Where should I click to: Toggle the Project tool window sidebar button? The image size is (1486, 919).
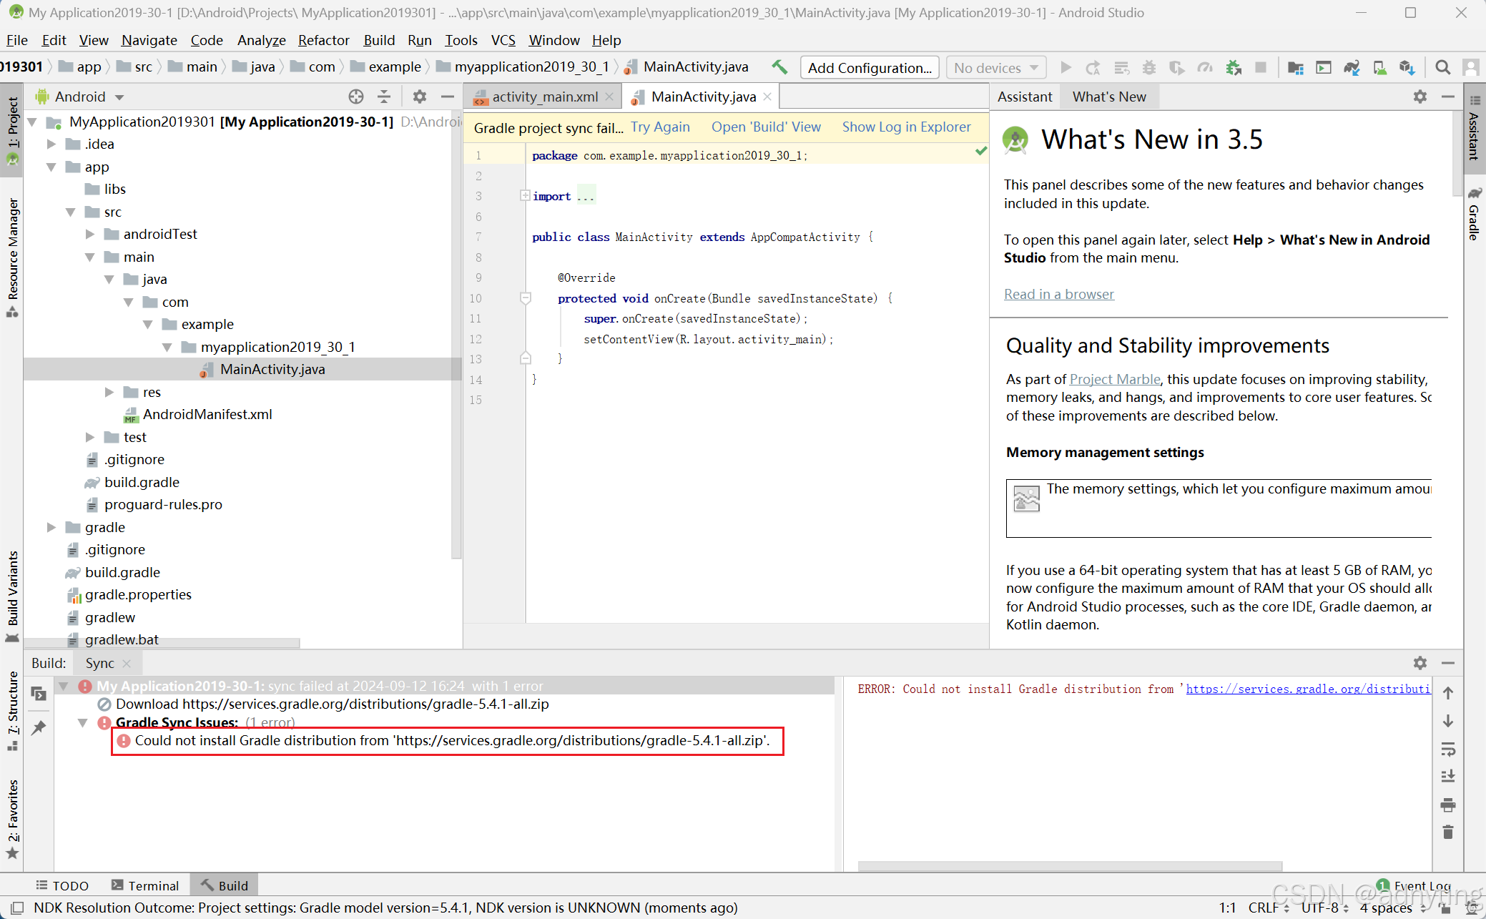tap(12, 129)
